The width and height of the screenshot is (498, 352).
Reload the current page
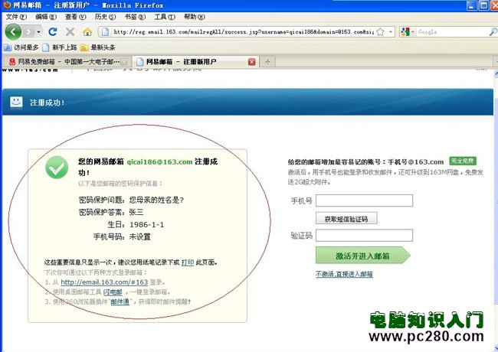(53, 32)
